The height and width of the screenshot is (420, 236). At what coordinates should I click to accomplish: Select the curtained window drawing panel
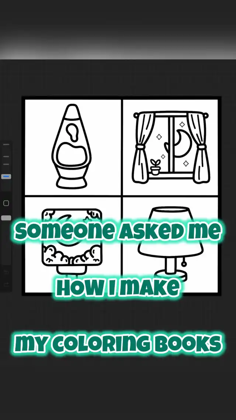pos(171,146)
